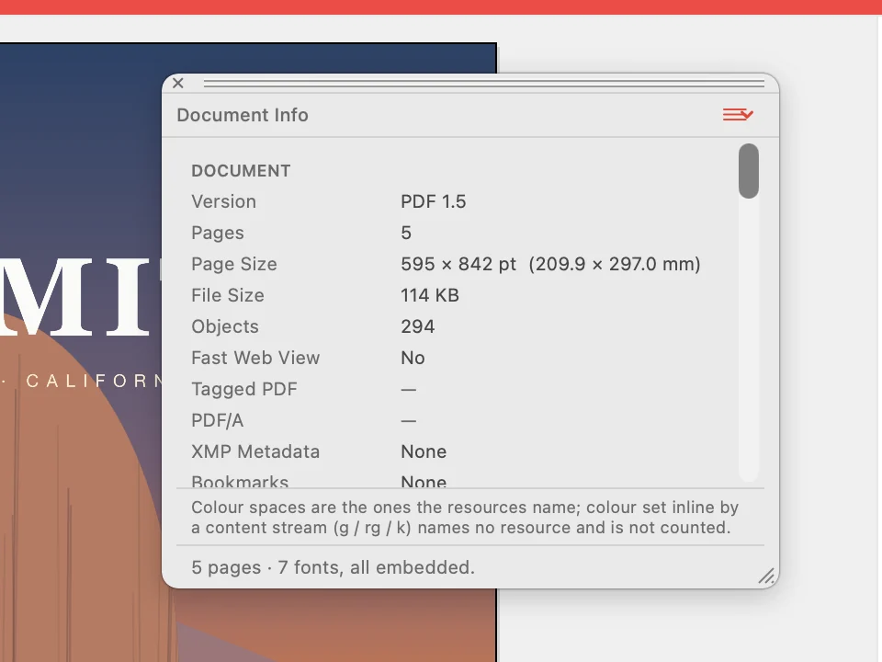Viewport: 882px width, 662px height.
Task: Click the panel title bar drag handle
Action: [x=484, y=84]
